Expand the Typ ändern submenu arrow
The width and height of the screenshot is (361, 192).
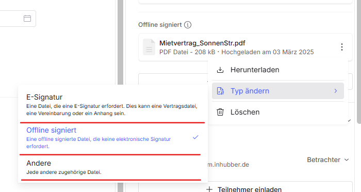coord(336,91)
